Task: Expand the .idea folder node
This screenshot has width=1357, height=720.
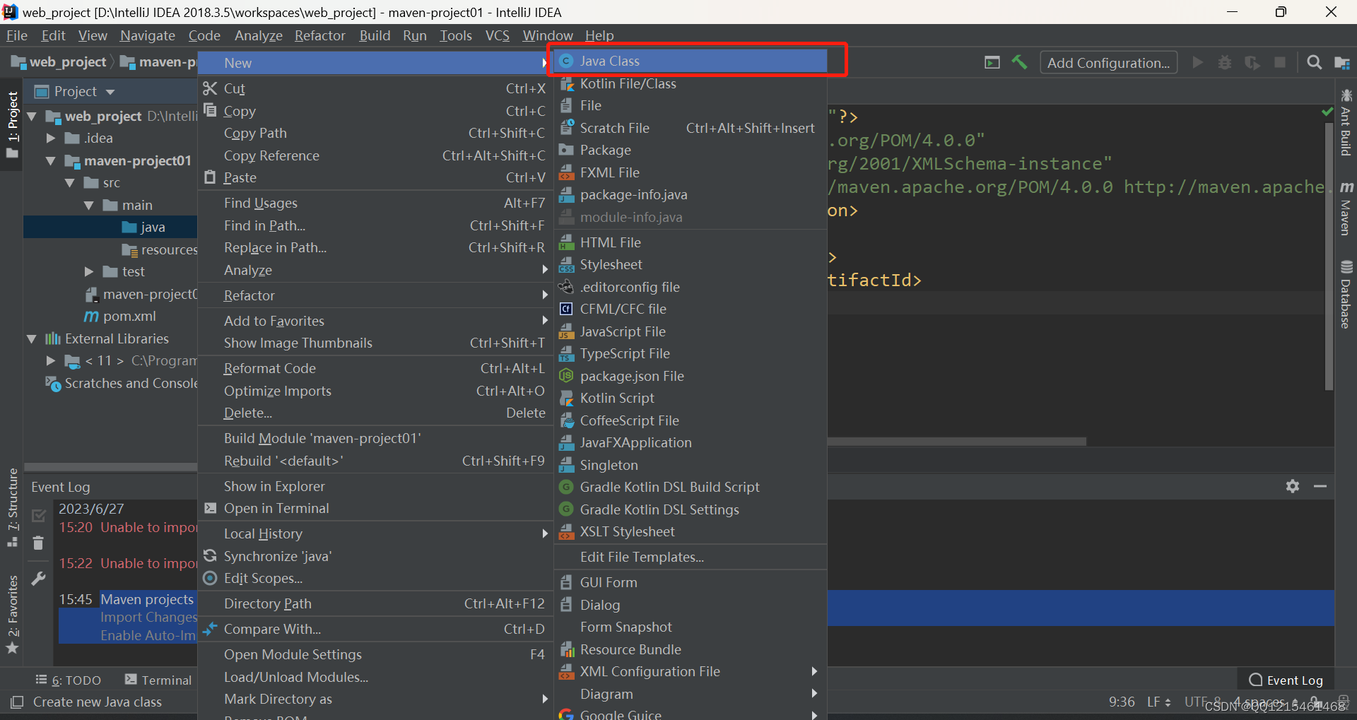Action: 51,138
